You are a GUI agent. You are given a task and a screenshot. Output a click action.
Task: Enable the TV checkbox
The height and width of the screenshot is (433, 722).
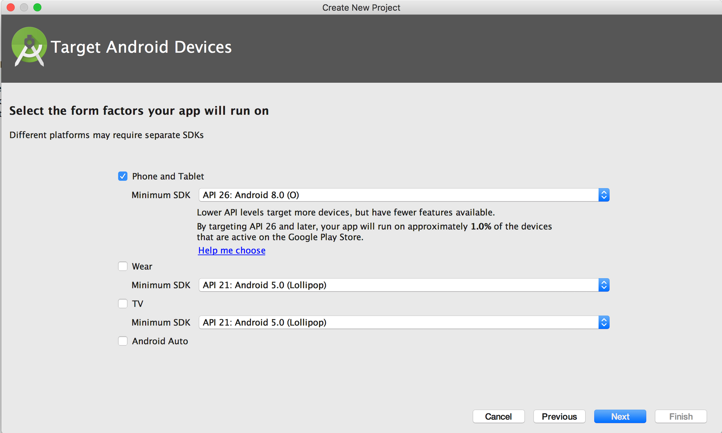click(x=123, y=304)
